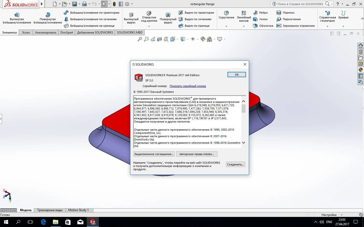The image size is (364, 227).
Task: Click the Rebuild traffic light icon
Action: coord(114,4)
